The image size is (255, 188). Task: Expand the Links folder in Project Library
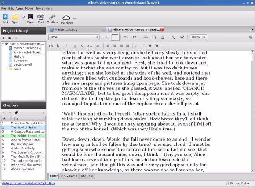7,69
